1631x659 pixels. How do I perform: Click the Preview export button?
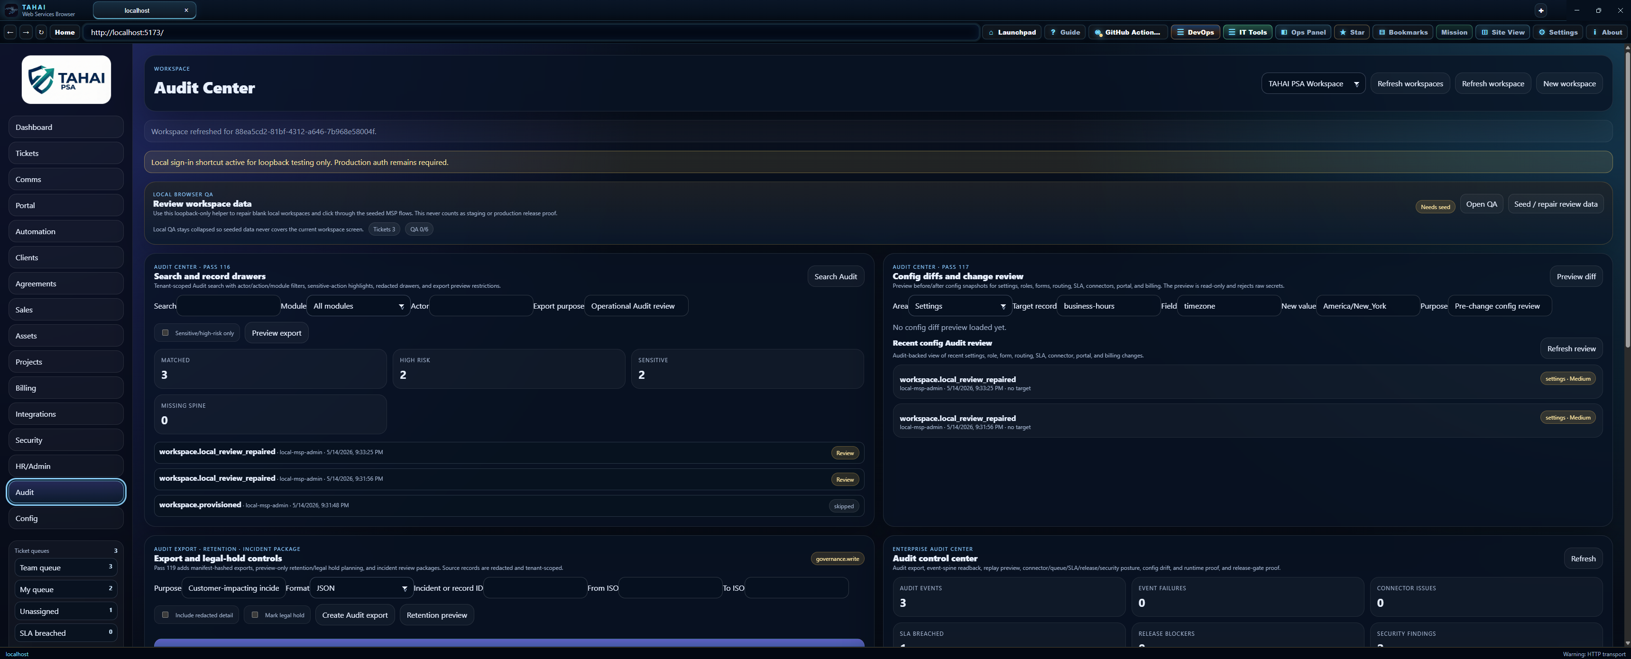[276, 333]
